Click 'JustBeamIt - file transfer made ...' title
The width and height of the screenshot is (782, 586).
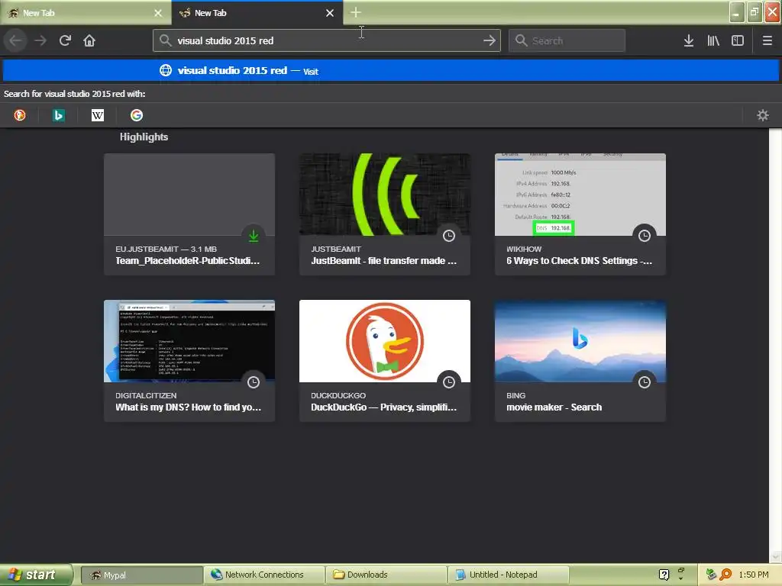[x=383, y=261]
